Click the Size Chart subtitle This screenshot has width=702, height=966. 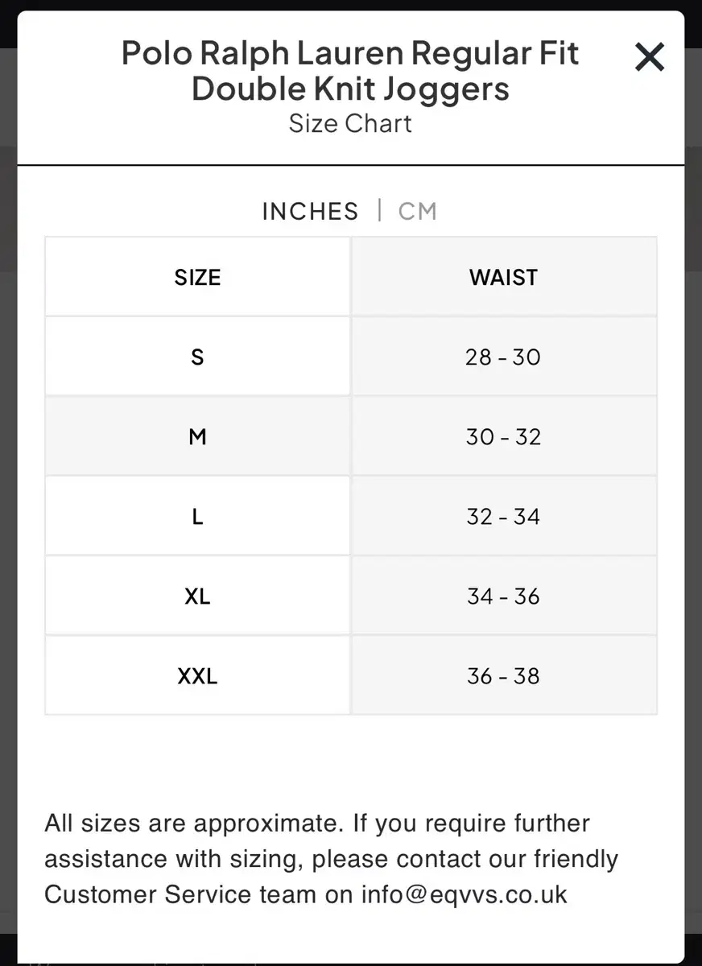pyautogui.click(x=350, y=123)
